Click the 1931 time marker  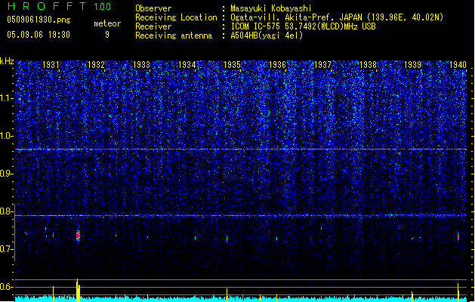click(51, 65)
